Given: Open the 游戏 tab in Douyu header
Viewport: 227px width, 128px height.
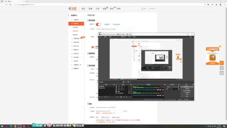Looking at the screenshot, I should click(x=112, y=9).
